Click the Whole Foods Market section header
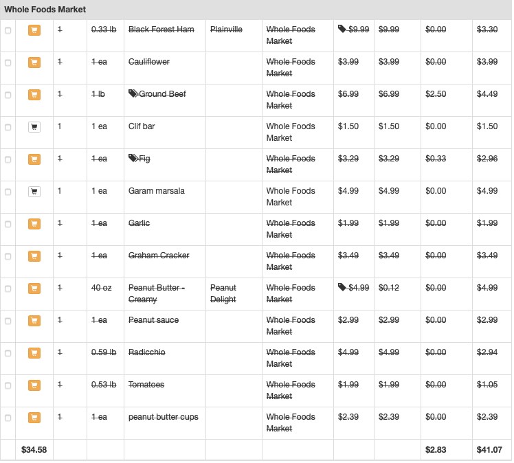 [45, 10]
